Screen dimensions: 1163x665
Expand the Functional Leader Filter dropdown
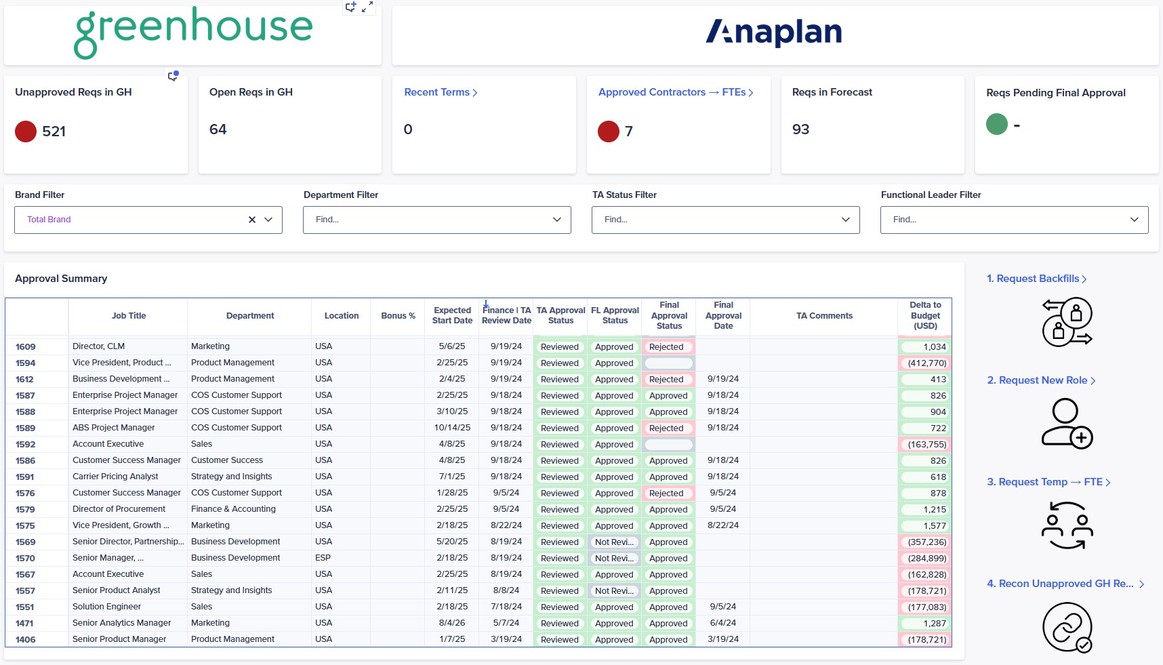(x=1014, y=220)
